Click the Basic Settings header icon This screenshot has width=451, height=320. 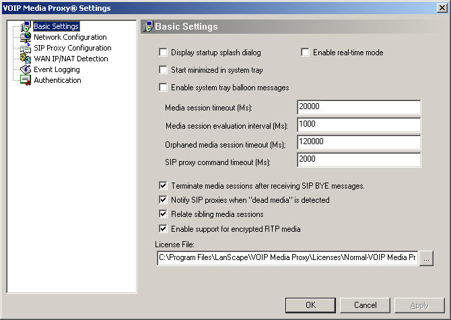(x=148, y=26)
